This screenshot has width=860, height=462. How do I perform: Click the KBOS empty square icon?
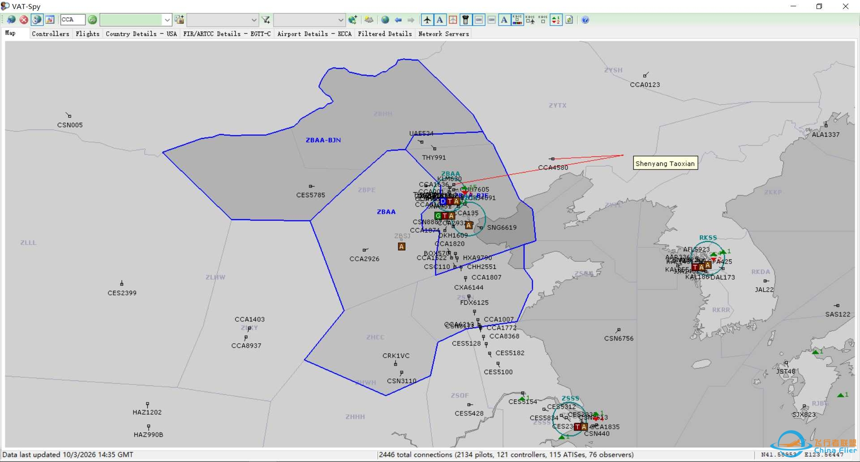pos(543,20)
